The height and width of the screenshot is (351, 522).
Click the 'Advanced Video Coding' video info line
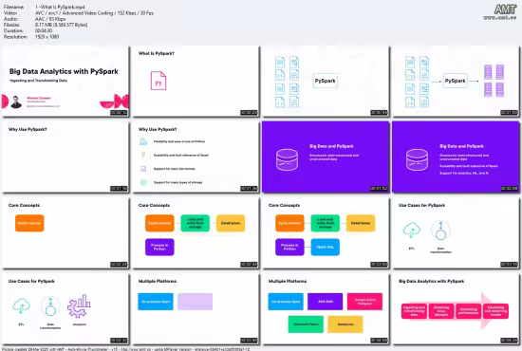click(x=94, y=13)
